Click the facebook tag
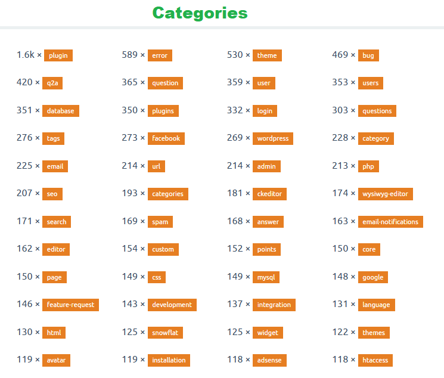 coord(166,138)
